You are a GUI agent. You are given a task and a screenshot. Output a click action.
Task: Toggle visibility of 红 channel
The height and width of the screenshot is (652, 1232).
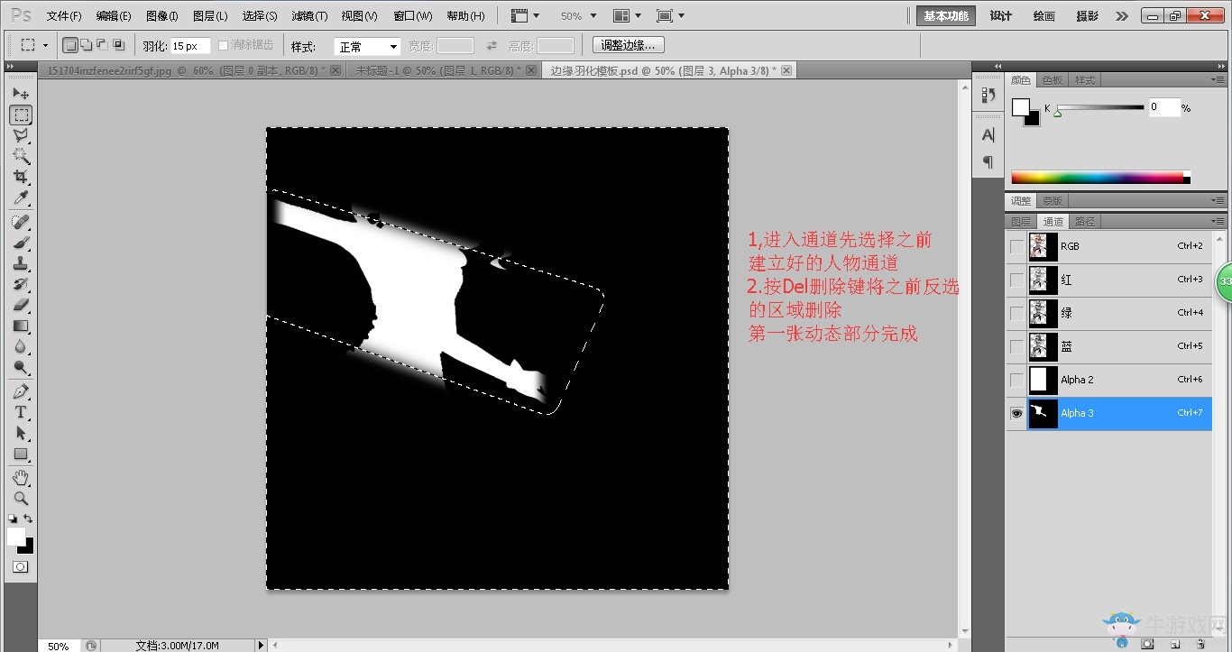click(1017, 280)
